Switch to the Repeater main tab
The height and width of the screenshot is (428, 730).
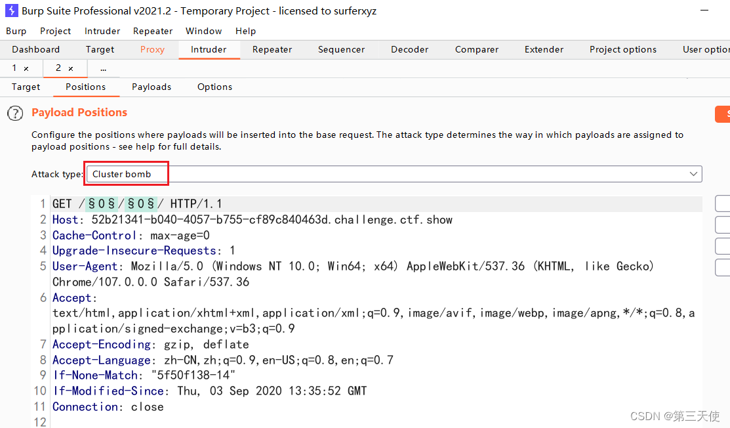[x=272, y=49]
